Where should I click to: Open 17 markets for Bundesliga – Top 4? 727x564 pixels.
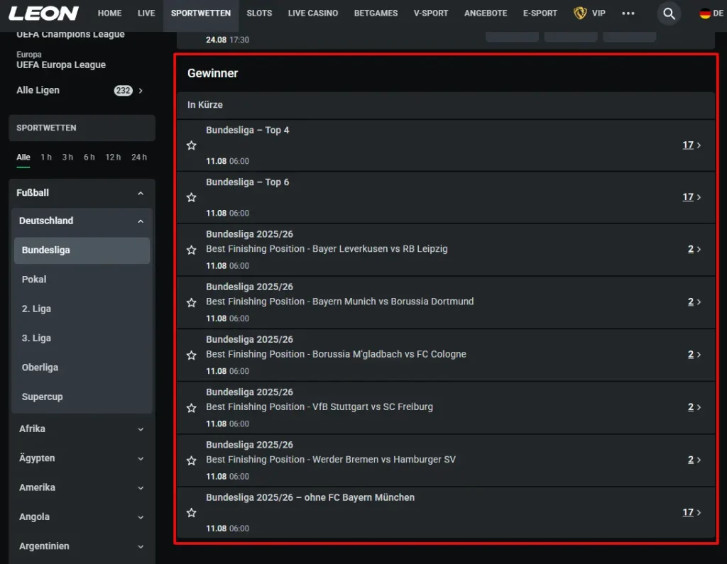(692, 145)
